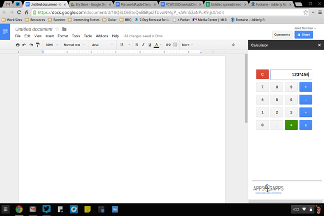Click the green equals button on calculator
324x216 pixels.
click(291, 125)
